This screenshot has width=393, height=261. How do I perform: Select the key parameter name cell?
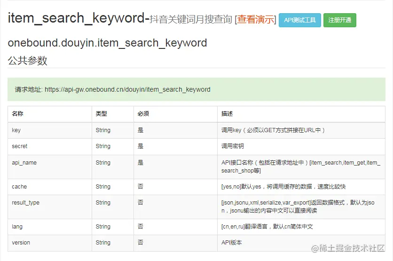[x=50, y=130]
